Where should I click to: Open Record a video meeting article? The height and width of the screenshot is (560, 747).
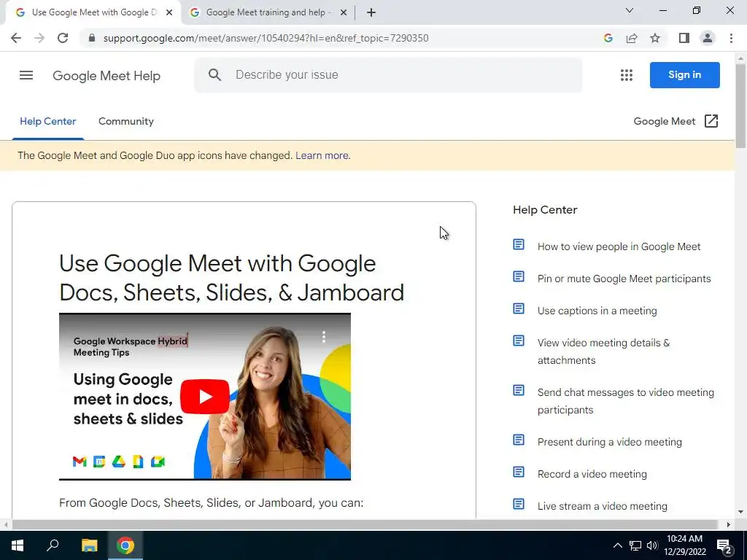[592, 474]
